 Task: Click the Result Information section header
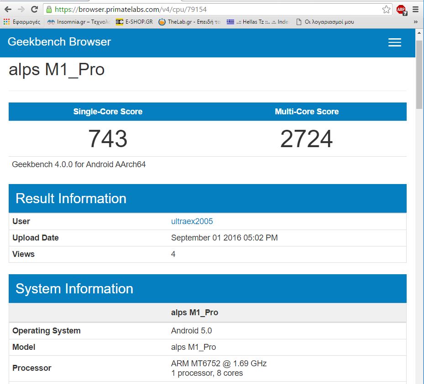click(x=207, y=198)
